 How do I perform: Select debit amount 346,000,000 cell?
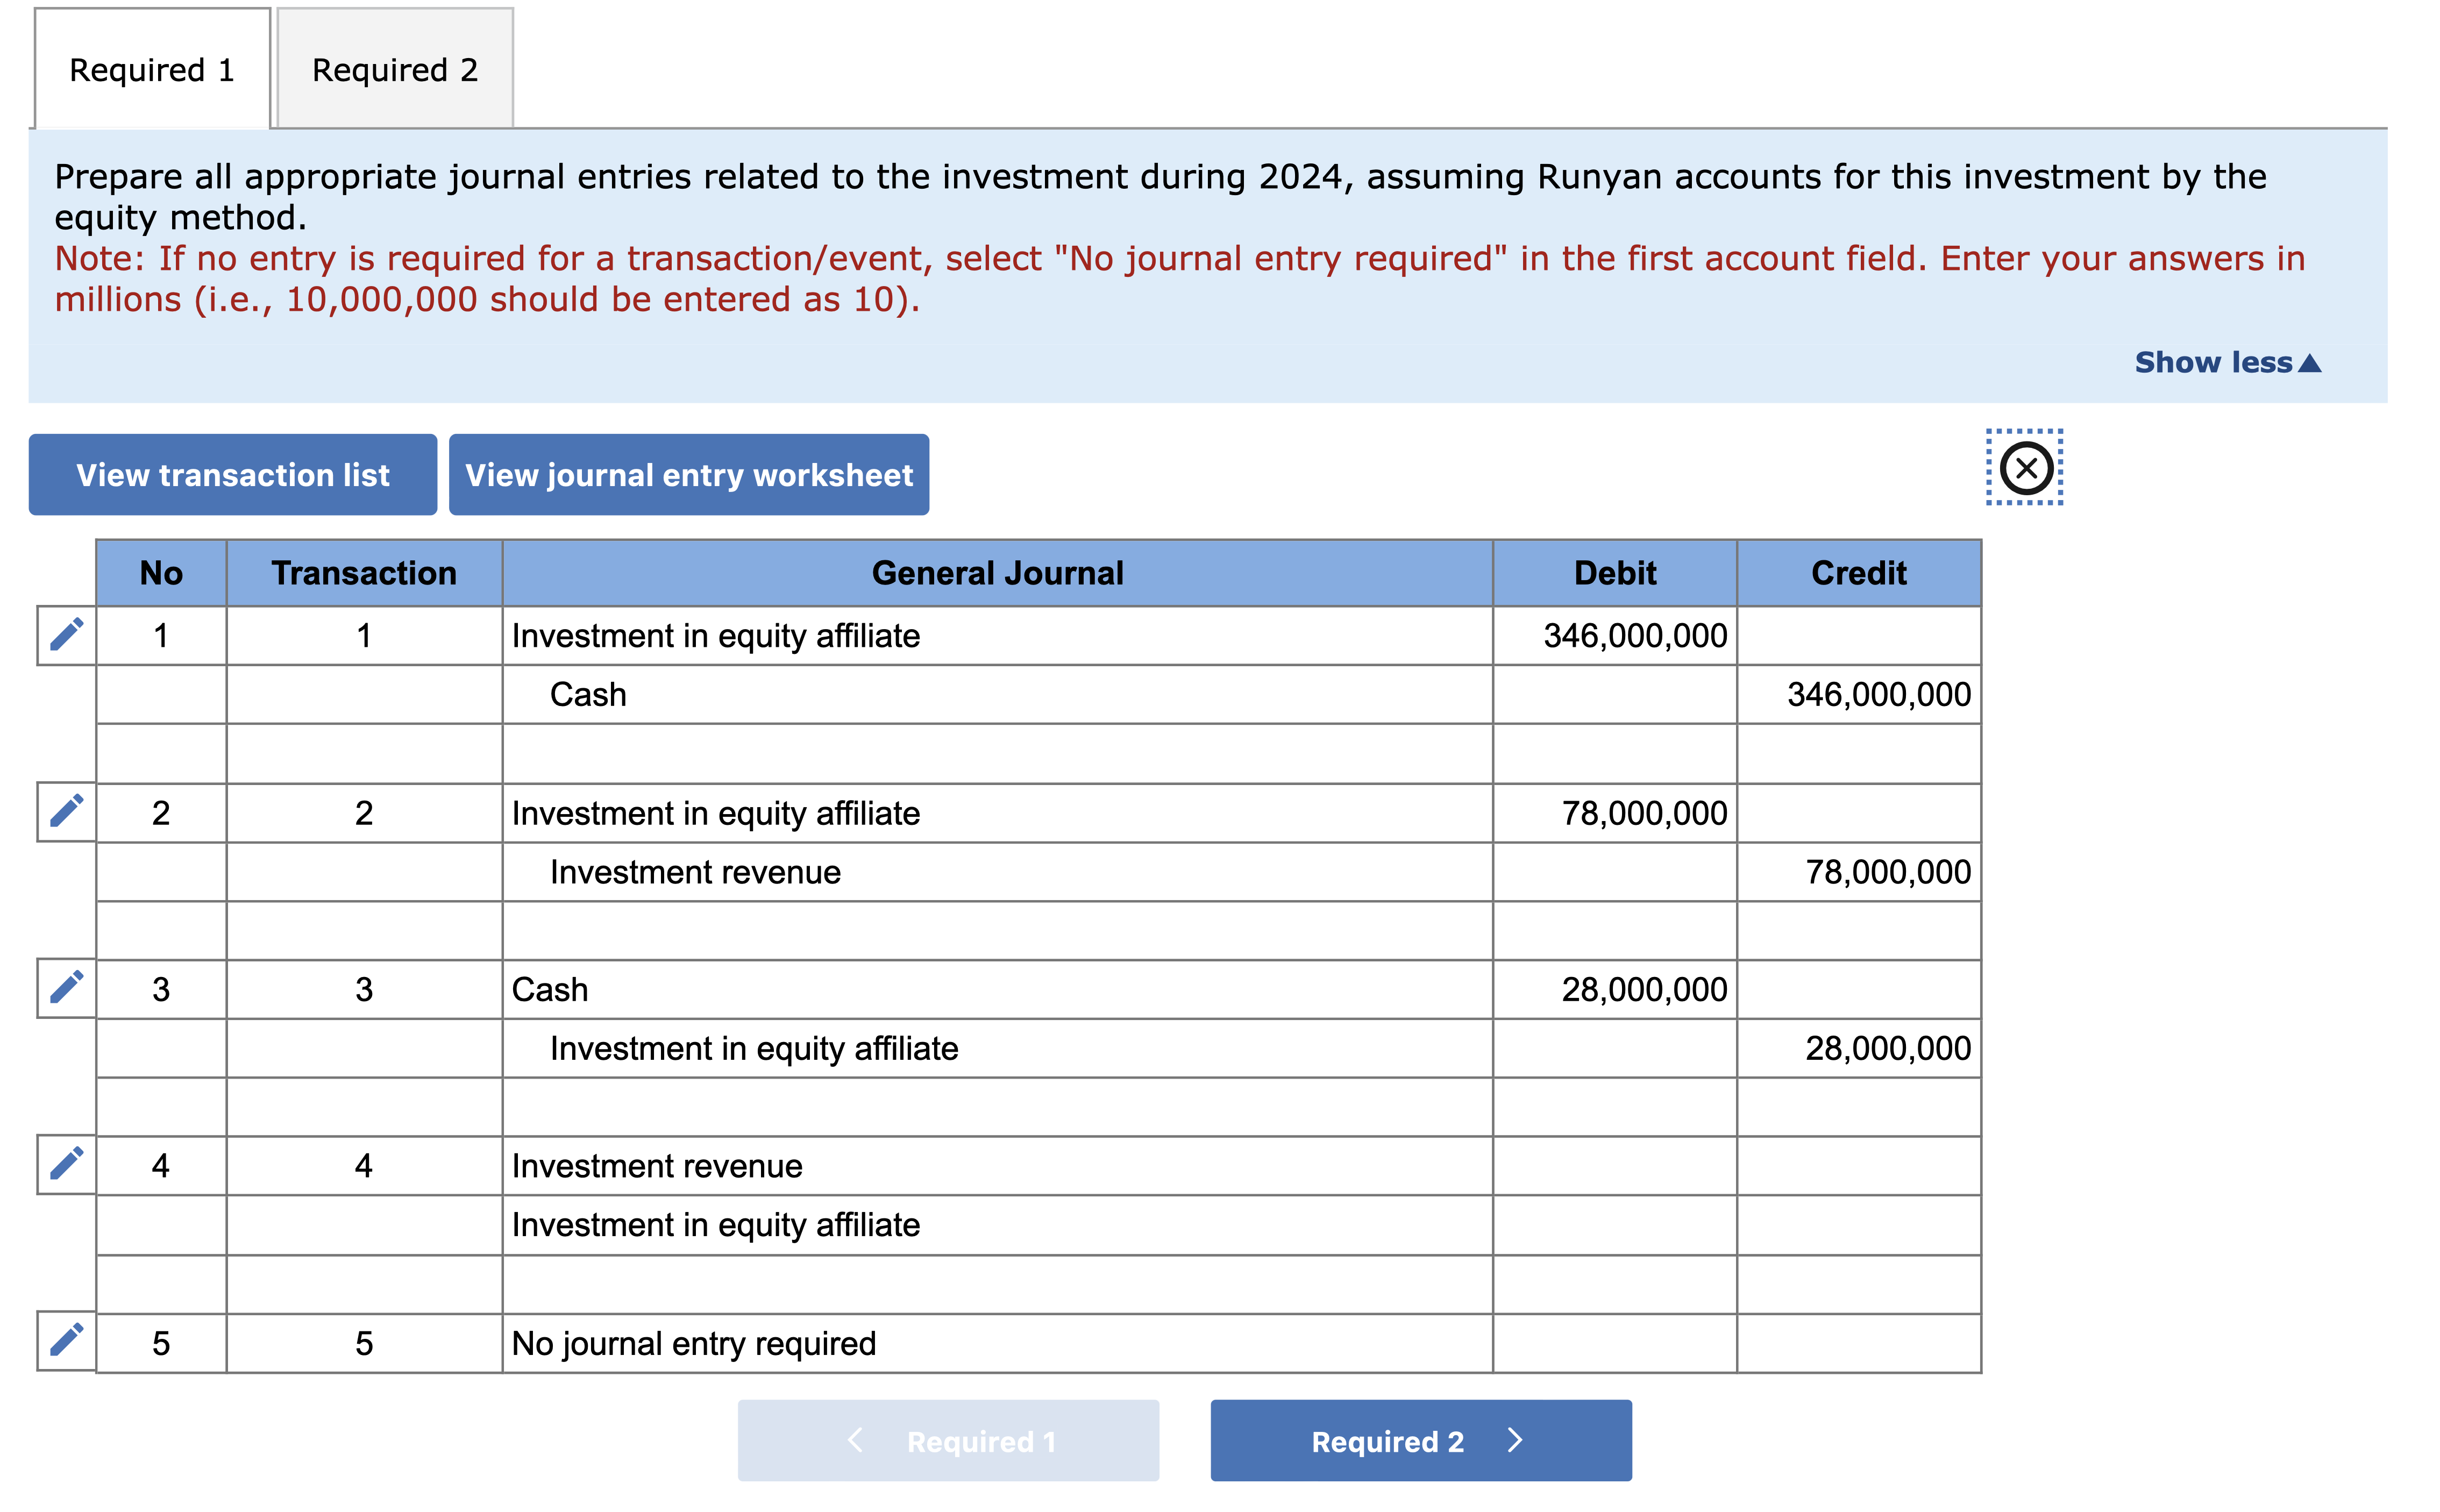(1615, 636)
